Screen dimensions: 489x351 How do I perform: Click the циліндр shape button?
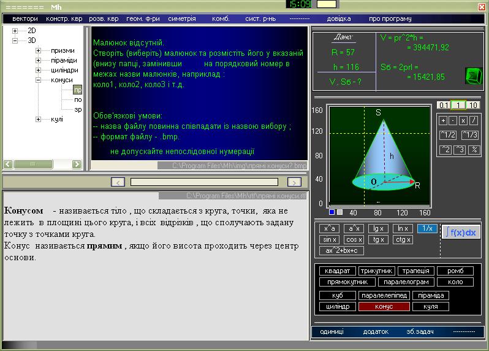point(337,306)
